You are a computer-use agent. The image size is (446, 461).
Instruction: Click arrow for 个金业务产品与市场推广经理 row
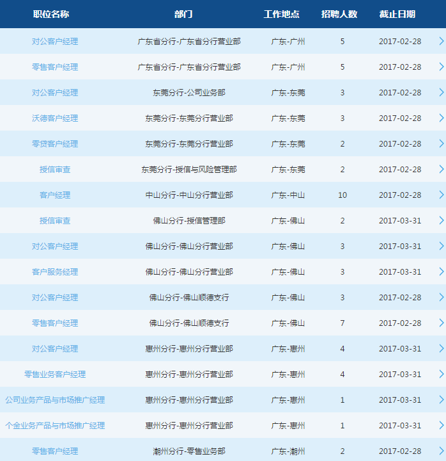click(x=441, y=425)
